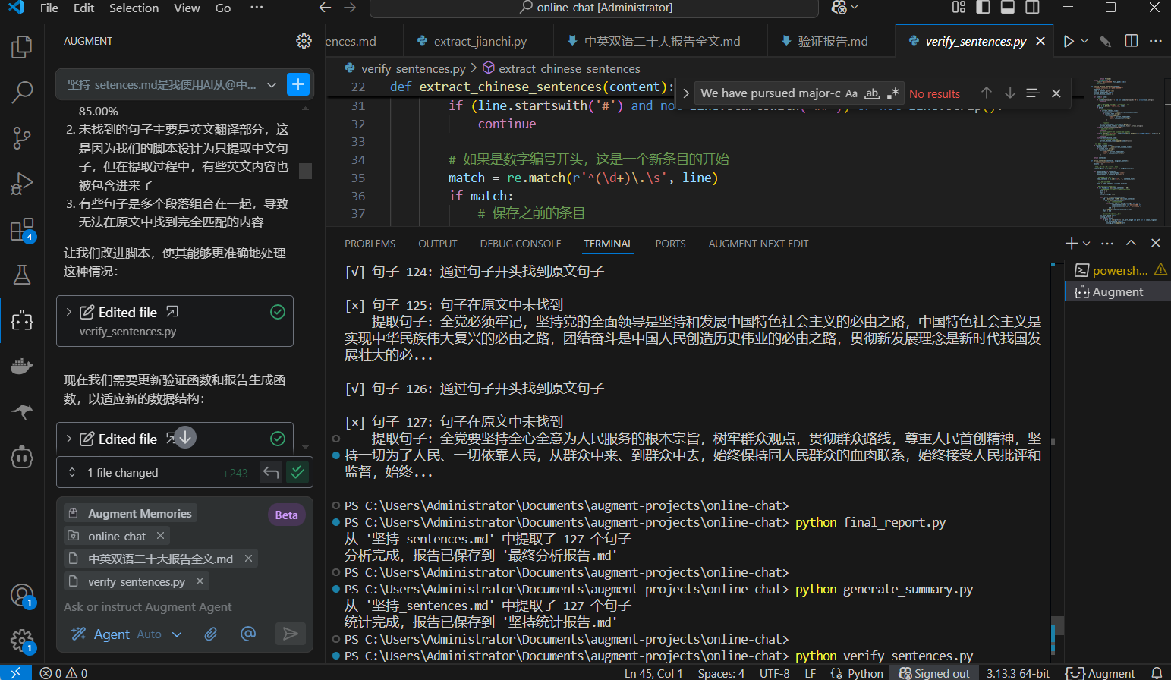The image size is (1171, 680).
Task: Toggle Use Regular Expression in find widget
Action: coord(892,93)
